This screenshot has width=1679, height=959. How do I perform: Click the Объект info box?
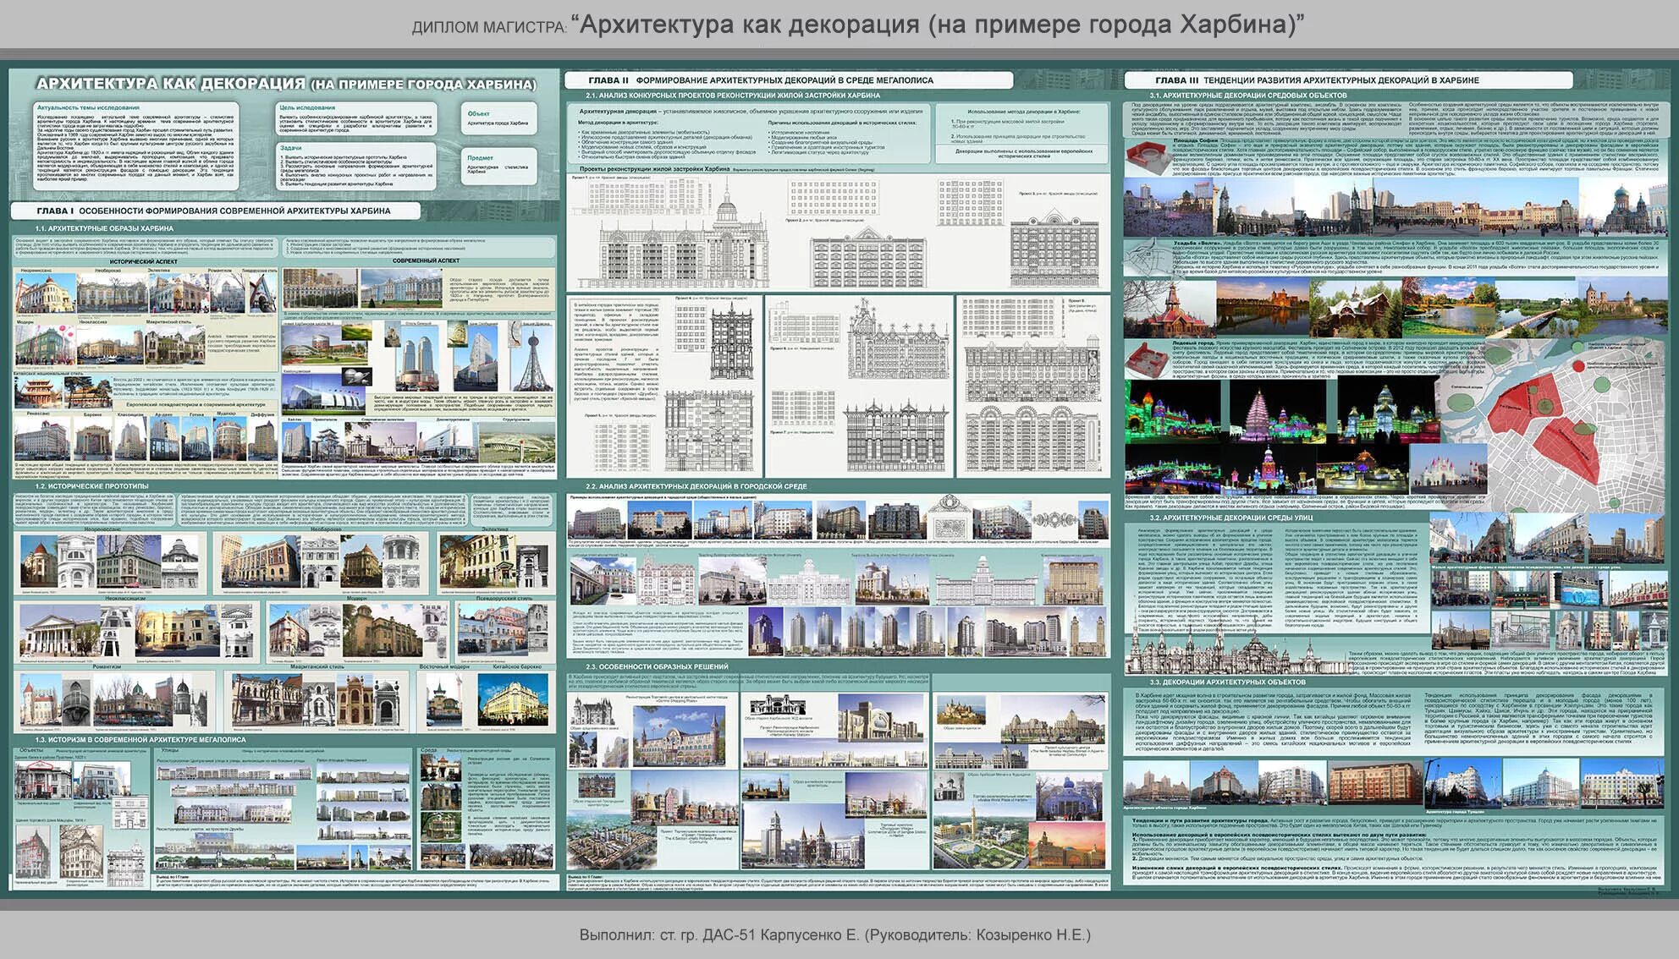pyautogui.click(x=499, y=119)
